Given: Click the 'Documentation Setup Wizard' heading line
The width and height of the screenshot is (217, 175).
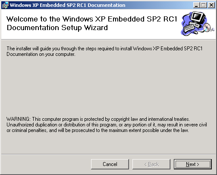Looking at the screenshot, I should 57,28.
